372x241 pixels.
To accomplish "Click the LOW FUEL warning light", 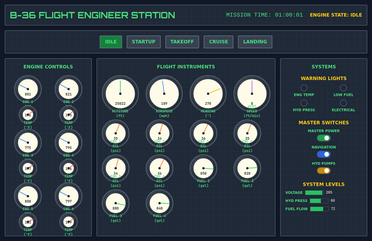I will tap(343, 88).
